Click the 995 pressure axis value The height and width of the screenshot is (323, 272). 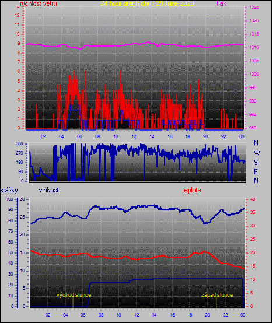pyautogui.click(x=253, y=87)
